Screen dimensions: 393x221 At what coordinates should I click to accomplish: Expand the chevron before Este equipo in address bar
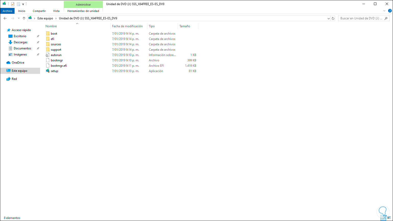tap(35, 18)
